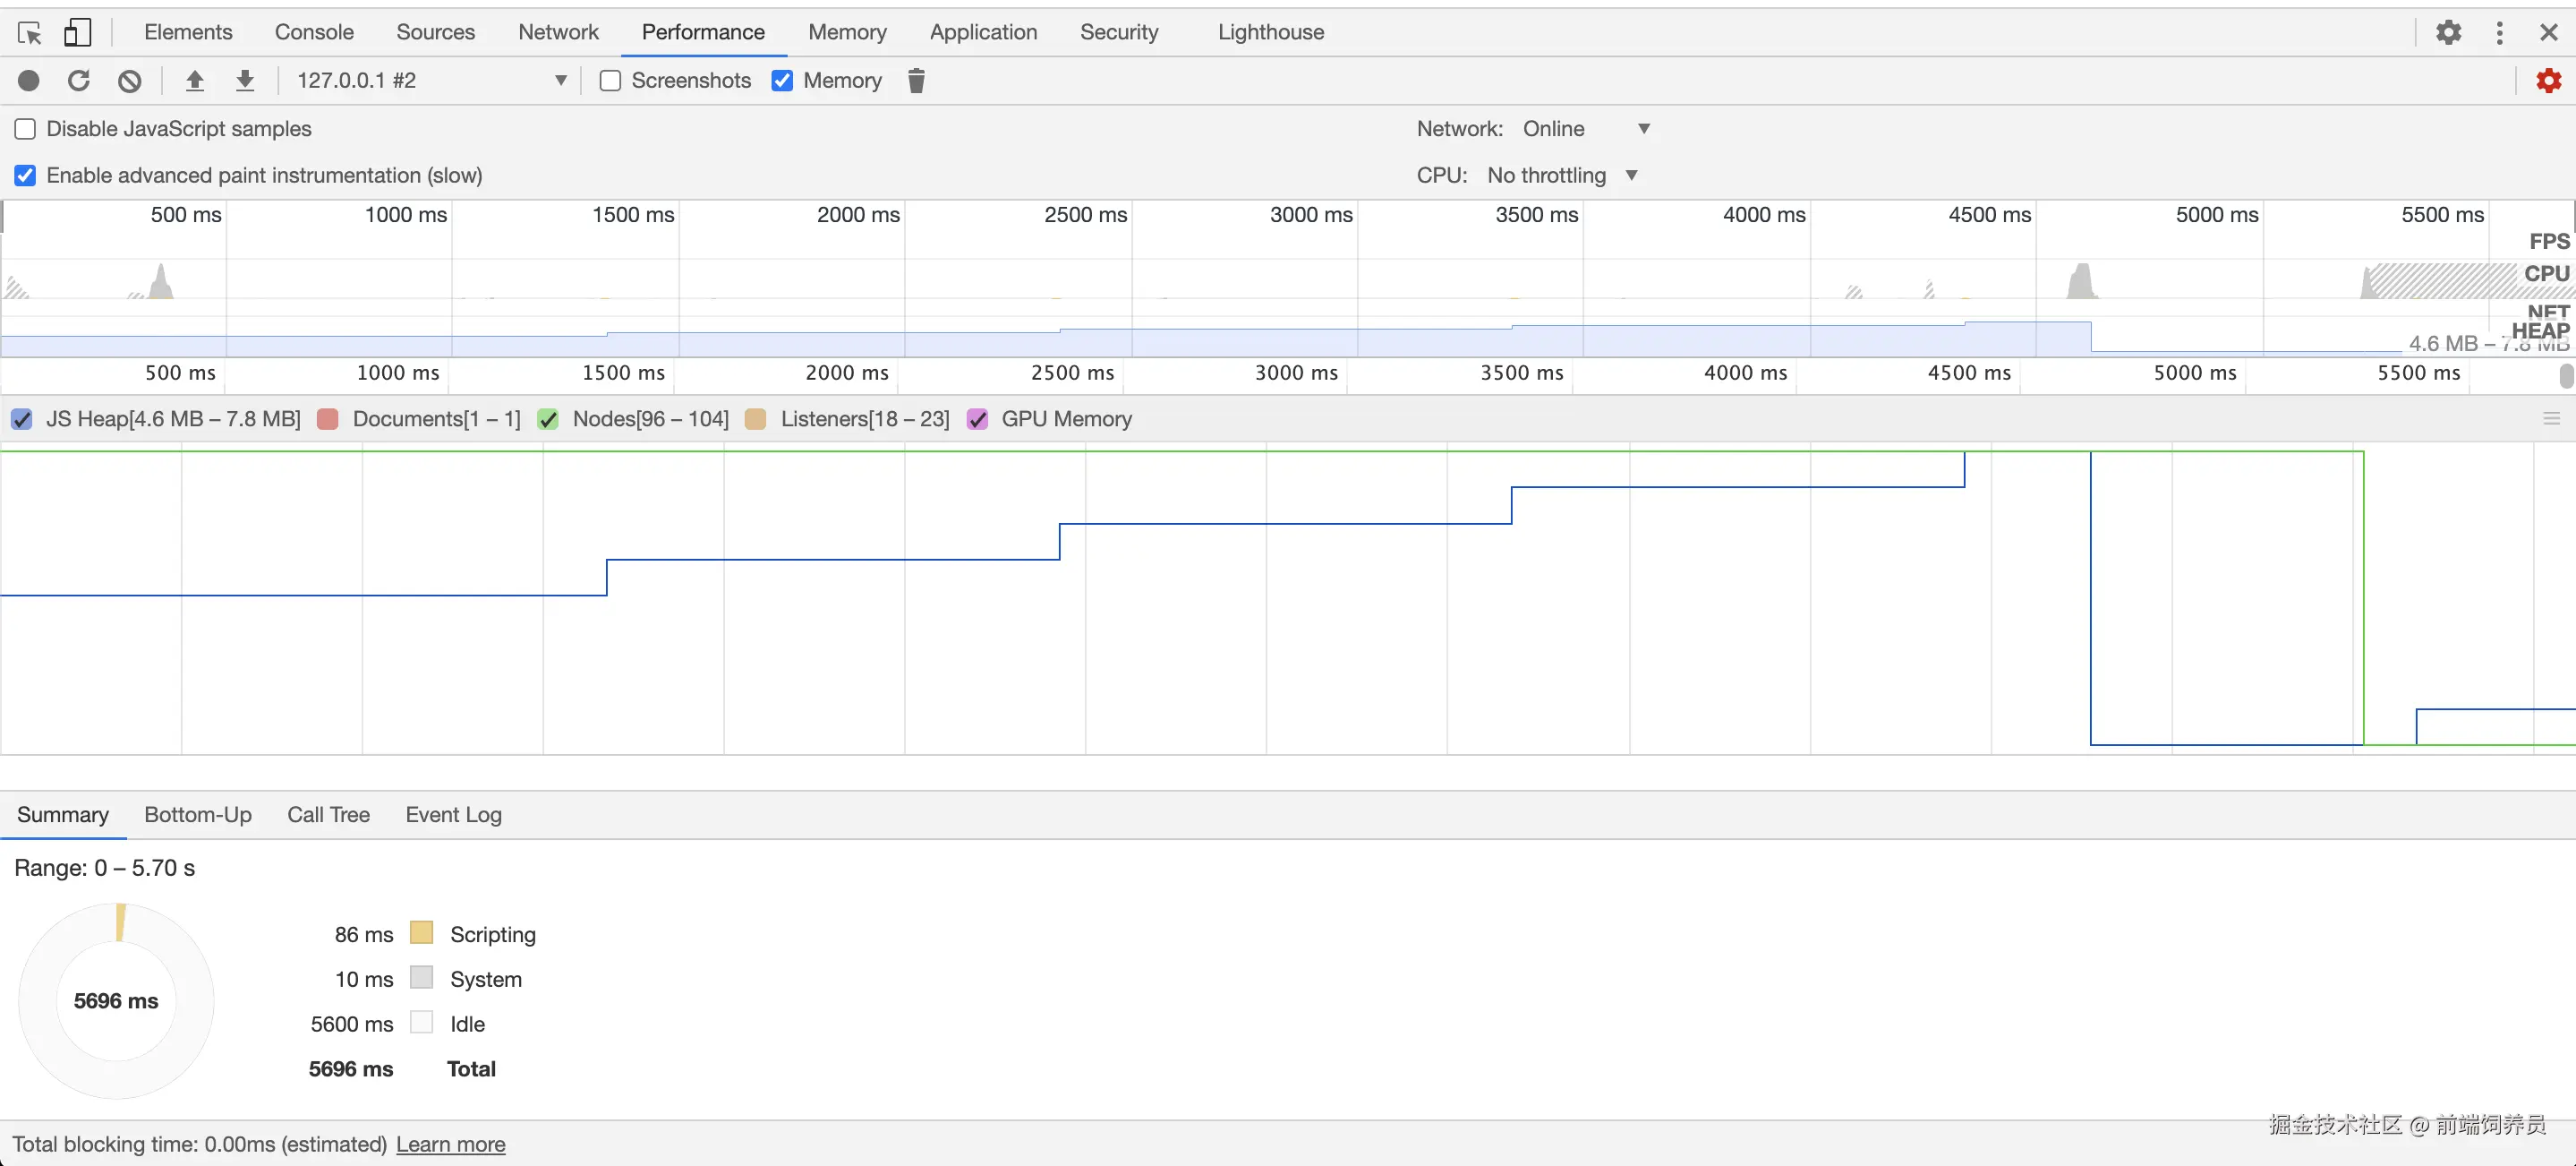Toggle the JS Heap counter swatch
2576x1166 pixels.
(22, 419)
